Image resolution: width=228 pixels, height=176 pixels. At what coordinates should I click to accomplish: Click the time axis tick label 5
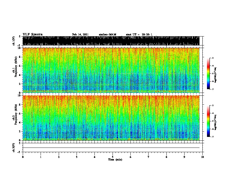click(113, 157)
